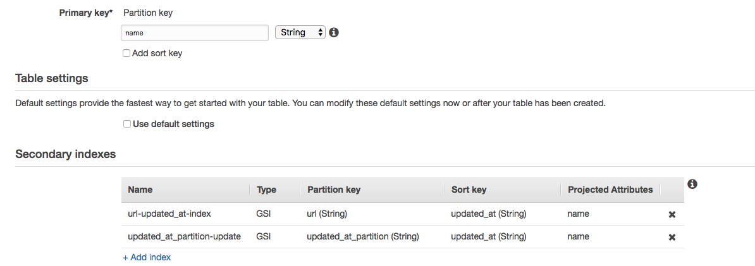Open the String key type dropdown
Viewport: 755px width, 266px height.
[x=300, y=33]
